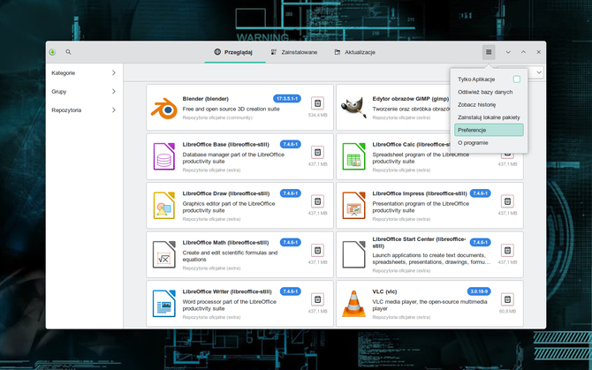The image size is (592, 370).
Task: Click Blender's Repozytoria oficjalne (community) label
Action: [217, 117]
